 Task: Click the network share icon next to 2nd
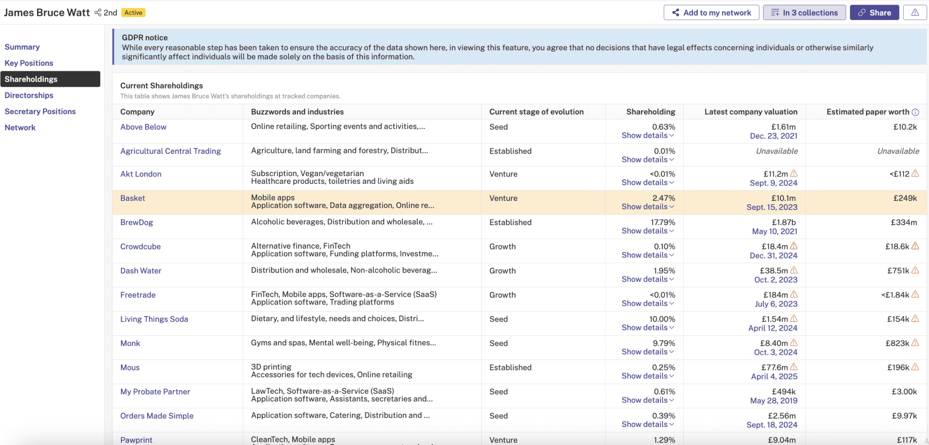(98, 13)
